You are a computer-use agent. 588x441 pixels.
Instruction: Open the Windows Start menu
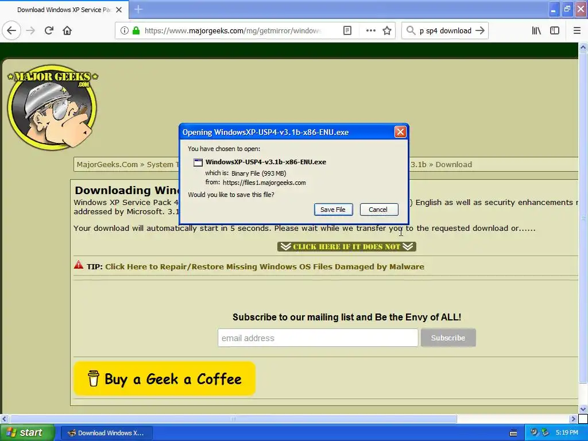pos(27,432)
